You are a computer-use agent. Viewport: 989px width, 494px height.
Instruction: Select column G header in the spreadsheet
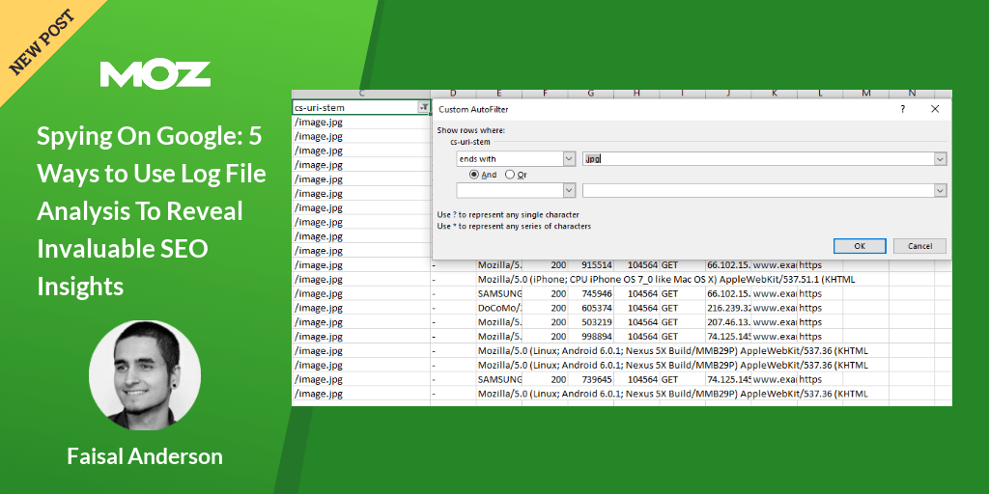[590, 94]
